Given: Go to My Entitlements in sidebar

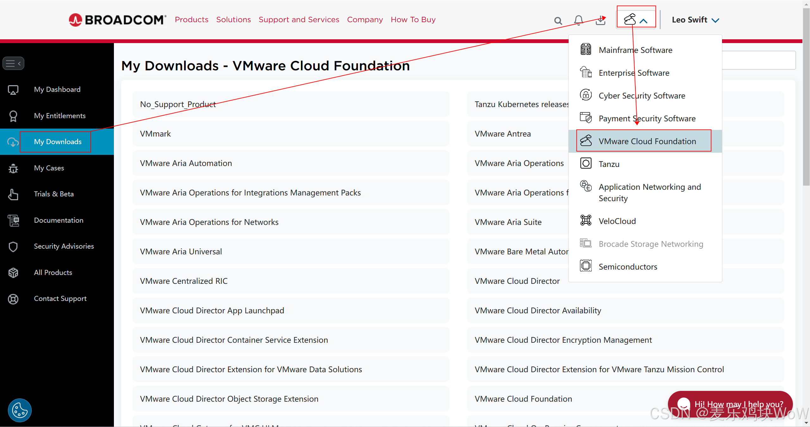Looking at the screenshot, I should coord(59,116).
